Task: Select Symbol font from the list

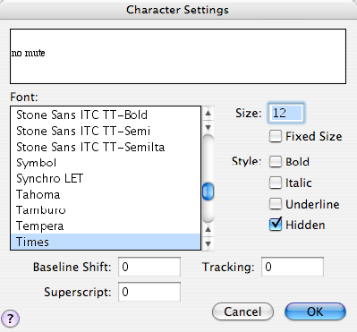Action: pyautogui.click(x=106, y=163)
